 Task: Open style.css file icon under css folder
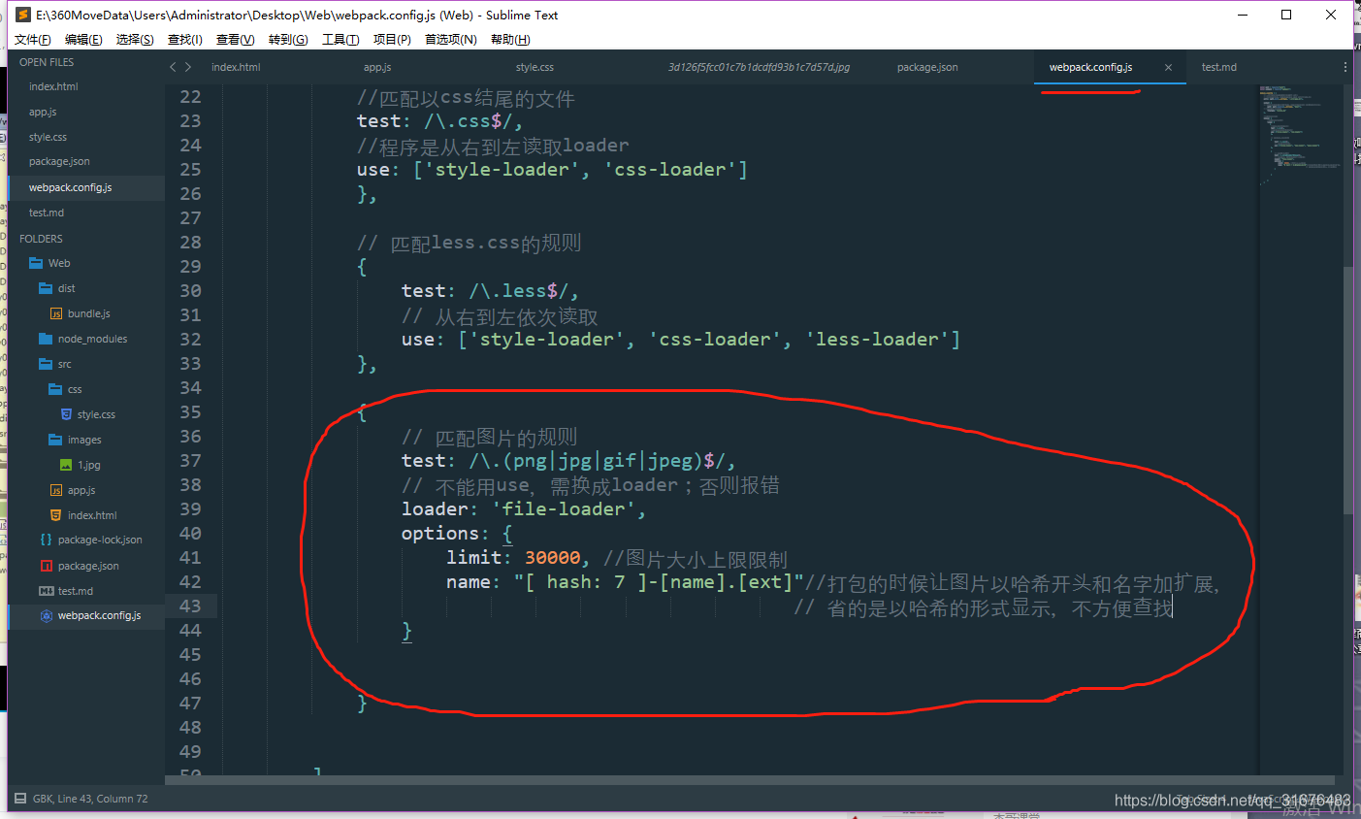66,414
